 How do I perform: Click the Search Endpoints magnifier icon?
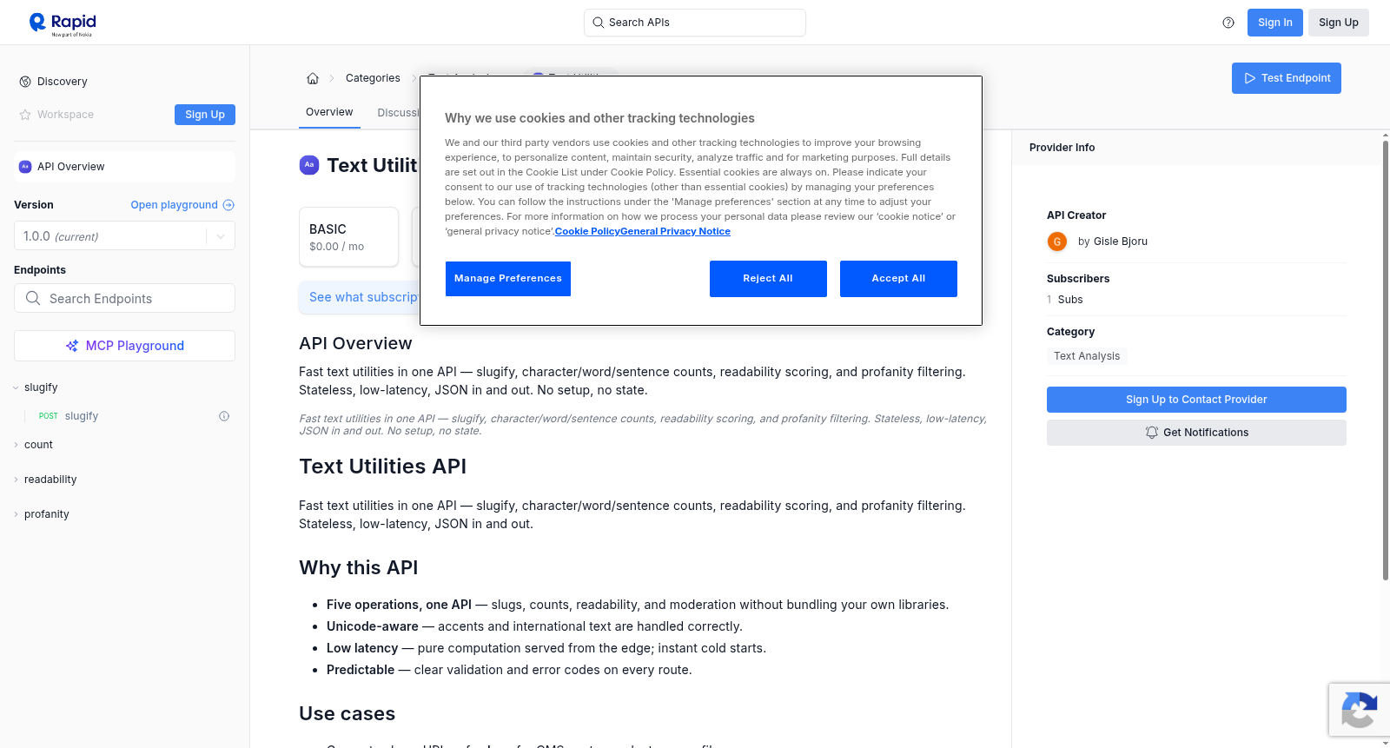[33, 298]
